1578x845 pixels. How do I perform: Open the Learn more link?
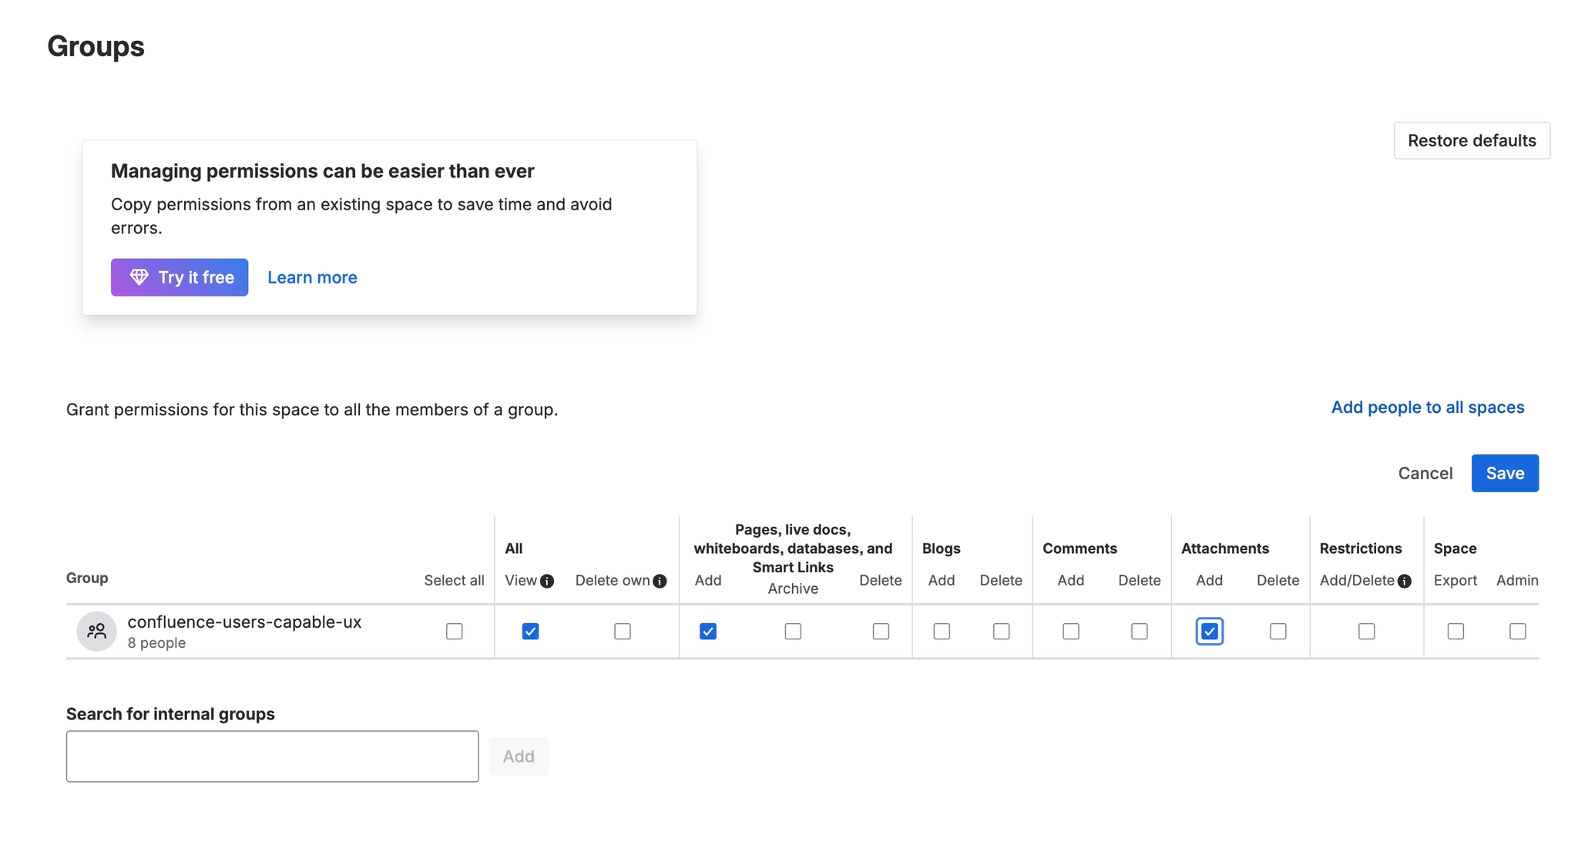(312, 277)
